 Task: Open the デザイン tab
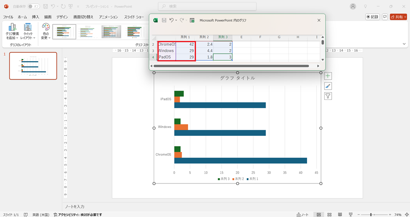coord(62,17)
